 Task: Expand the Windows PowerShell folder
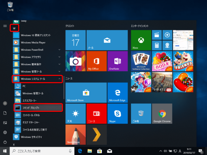[x=38, y=50]
